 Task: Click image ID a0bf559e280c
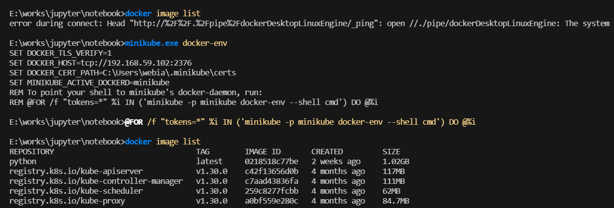[271, 201]
